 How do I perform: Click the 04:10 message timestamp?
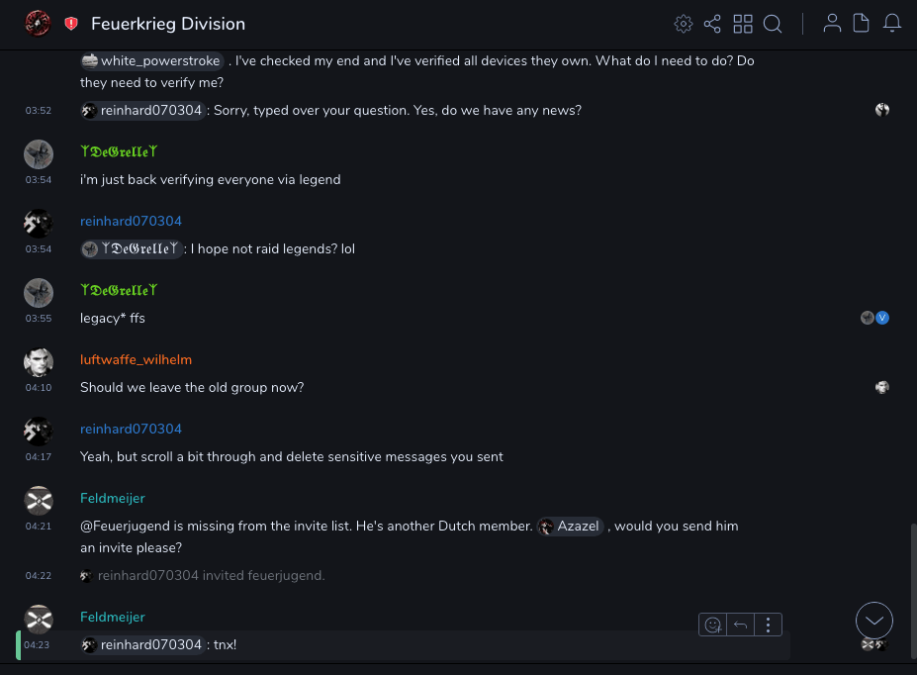[x=39, y=388]
